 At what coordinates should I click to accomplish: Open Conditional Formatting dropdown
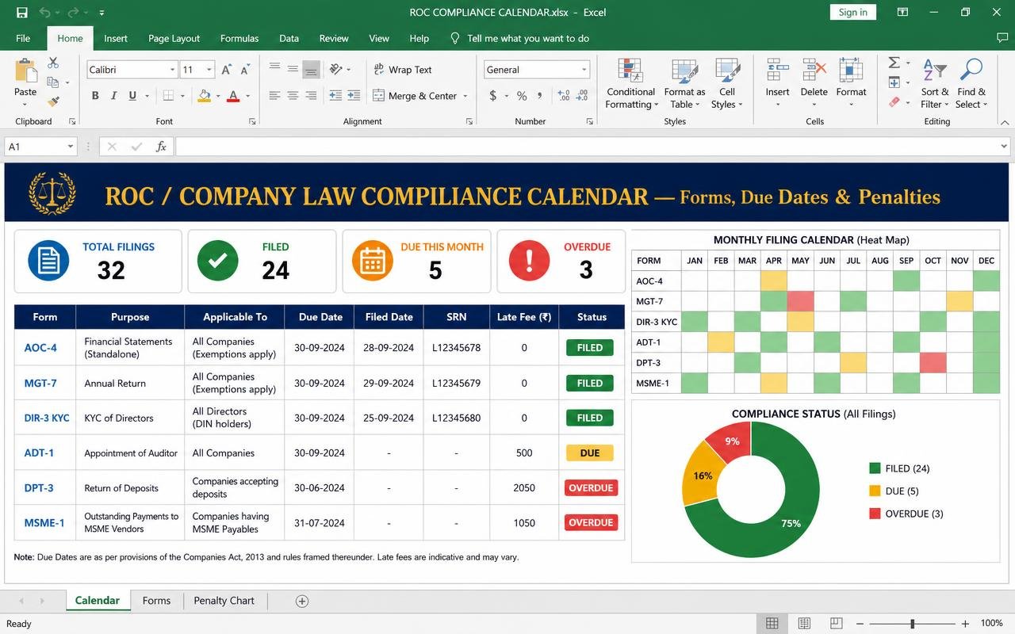click(631, 83)
